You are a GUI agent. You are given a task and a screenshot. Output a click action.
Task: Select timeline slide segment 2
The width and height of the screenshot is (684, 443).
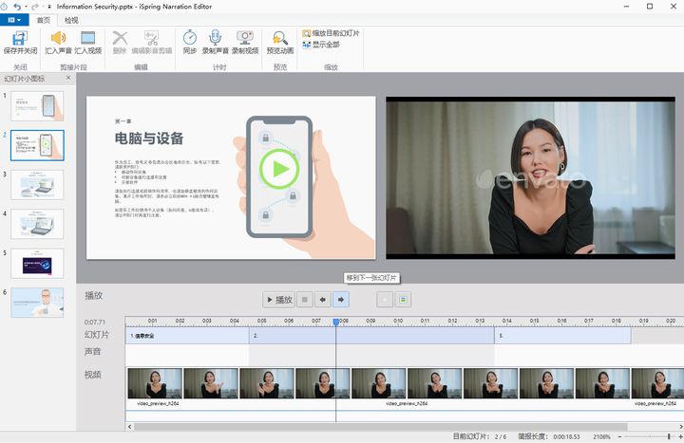click(x=371, y=336)
